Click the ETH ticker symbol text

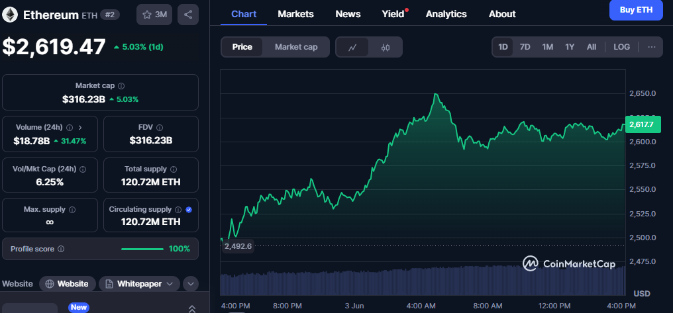[x=89, y=15]
